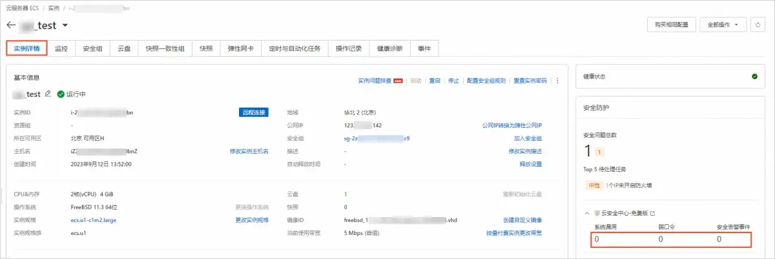Viewport: 775px width, 259px height.
Task: Click the 快照 count value 0
Action: (x=346, y=207)
